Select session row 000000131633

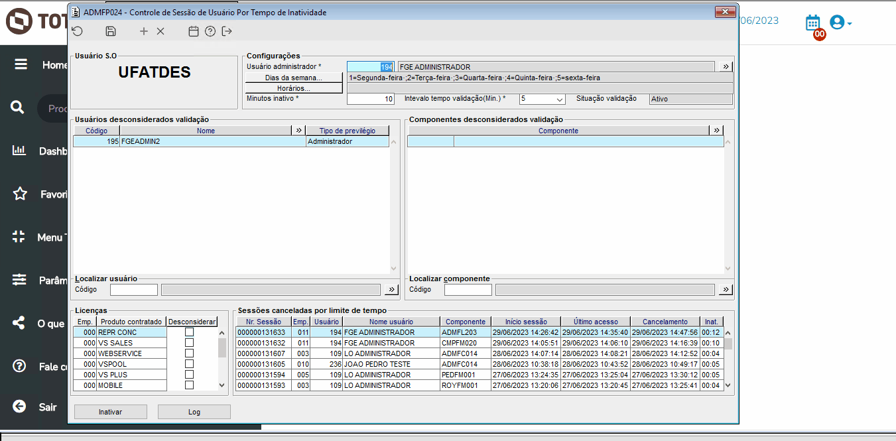tap(480, 332)
